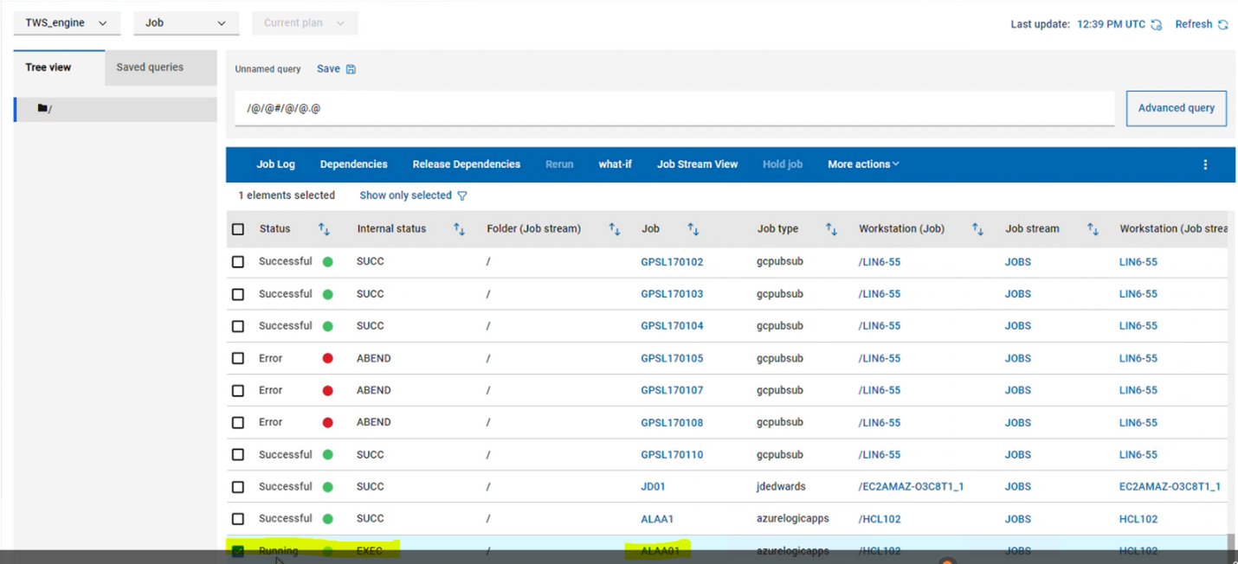Open the GPSL170105 job link
This screenshot has height=564, width=1238.
[672, 358]
